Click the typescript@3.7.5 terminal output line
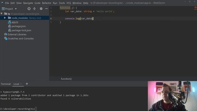197x111 pixels. pos(12,92)
